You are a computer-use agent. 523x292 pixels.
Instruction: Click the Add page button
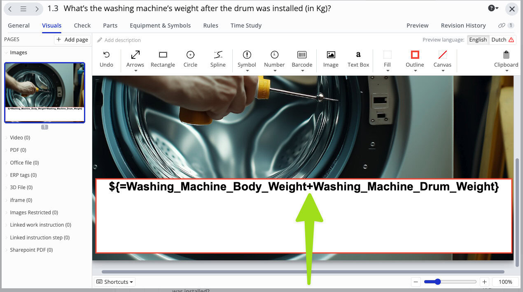[72, 39]
